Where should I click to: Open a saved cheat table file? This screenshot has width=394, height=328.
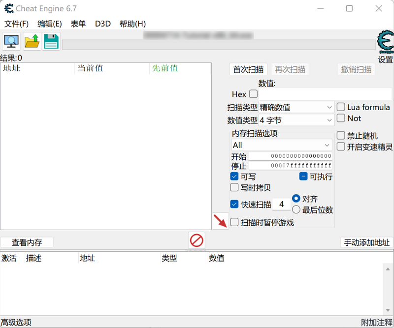click(x=31, y=41)
